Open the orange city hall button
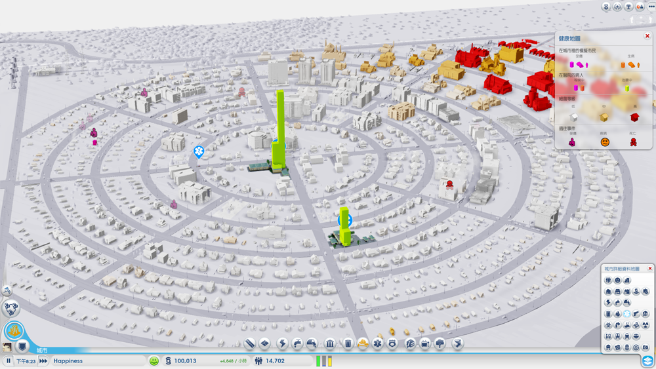Viewport: 656px width, 369px height. coord(14,330)
